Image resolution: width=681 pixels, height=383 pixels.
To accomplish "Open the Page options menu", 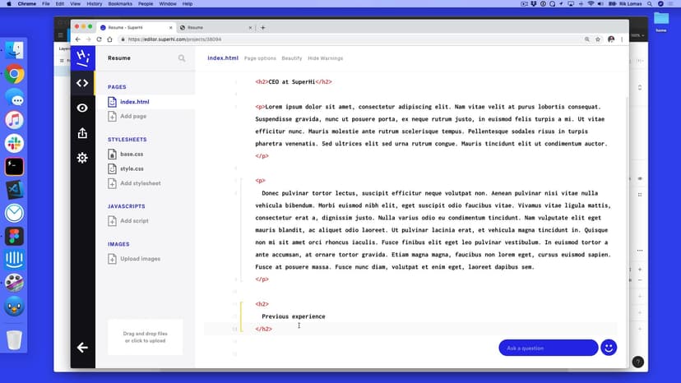I will [x=260, y=58].
